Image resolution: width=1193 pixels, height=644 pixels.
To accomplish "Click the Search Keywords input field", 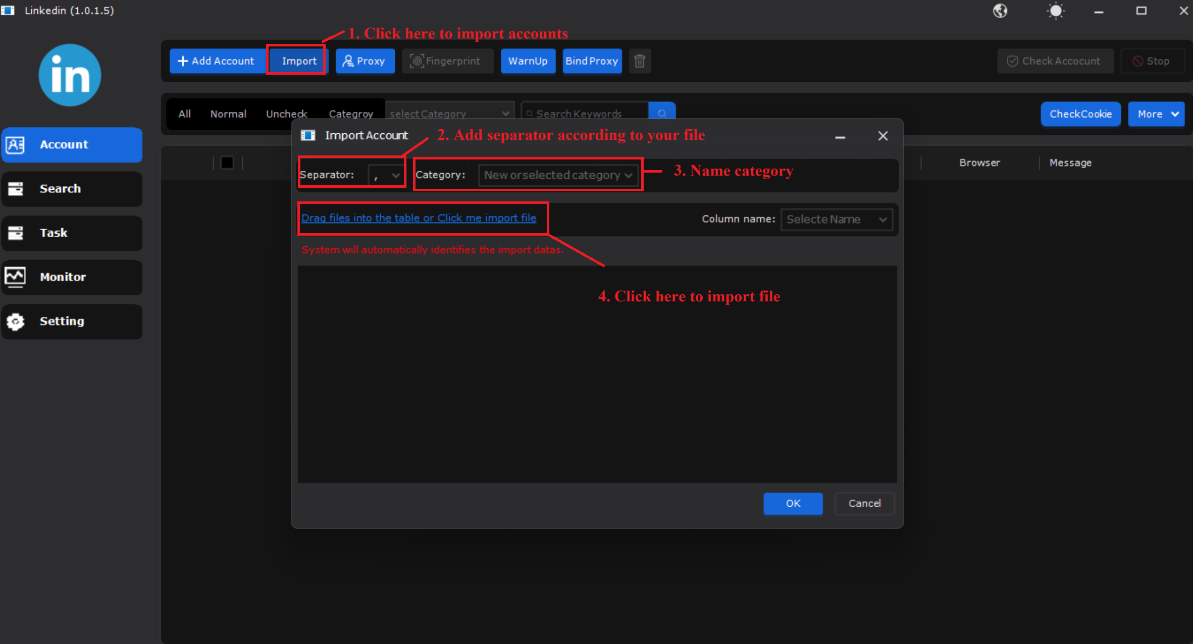I will [x=585, y=113].
